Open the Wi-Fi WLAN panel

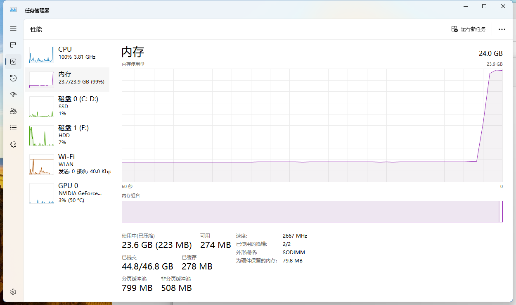click(x=68, y=164)
